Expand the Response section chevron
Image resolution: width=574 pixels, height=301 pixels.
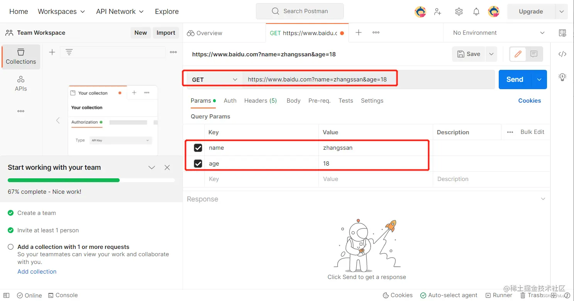pos(543,199)
